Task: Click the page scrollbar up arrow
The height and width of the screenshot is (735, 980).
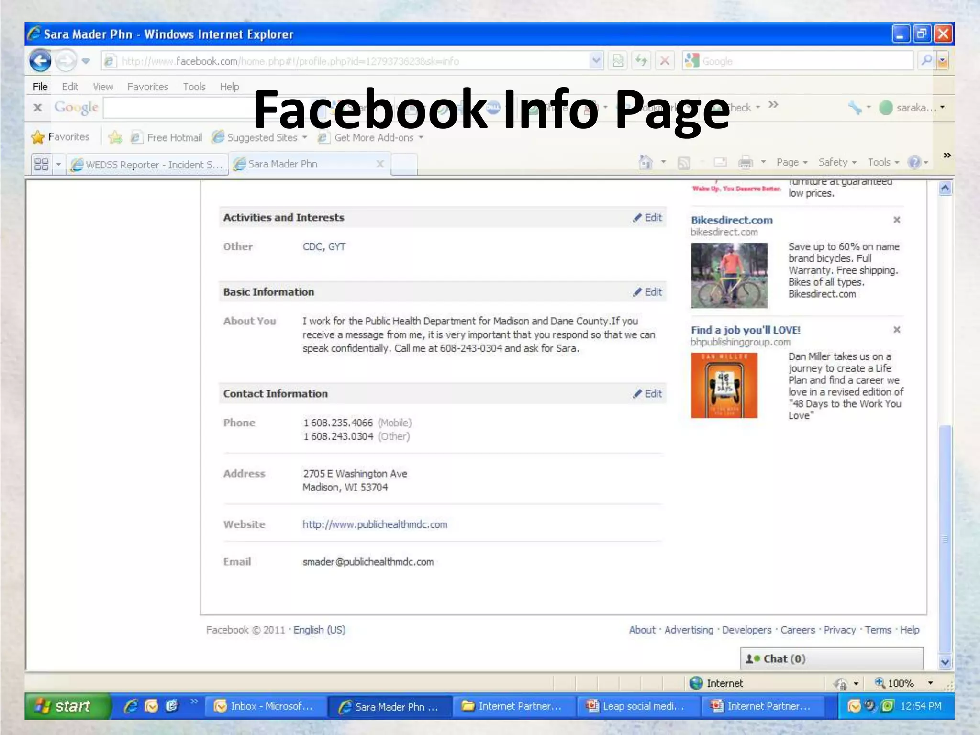Action: point(945,188)
